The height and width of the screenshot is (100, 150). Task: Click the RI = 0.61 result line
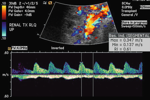pyautogui.click(x=122, y=49)
